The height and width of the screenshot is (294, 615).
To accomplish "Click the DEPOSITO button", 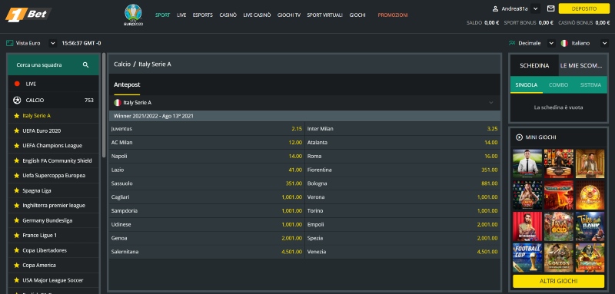I will coord(584,8).
